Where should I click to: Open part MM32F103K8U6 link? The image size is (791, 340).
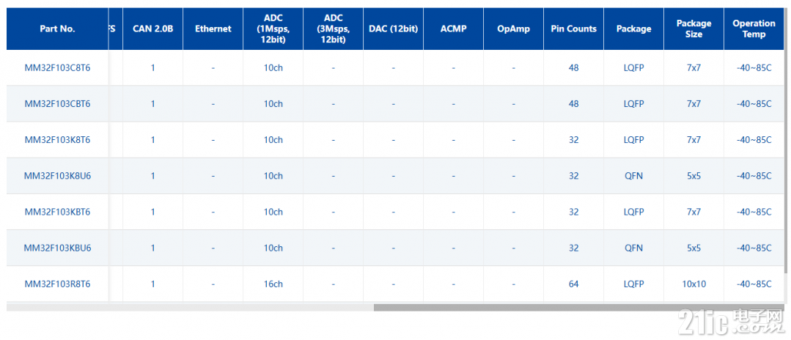57,176
